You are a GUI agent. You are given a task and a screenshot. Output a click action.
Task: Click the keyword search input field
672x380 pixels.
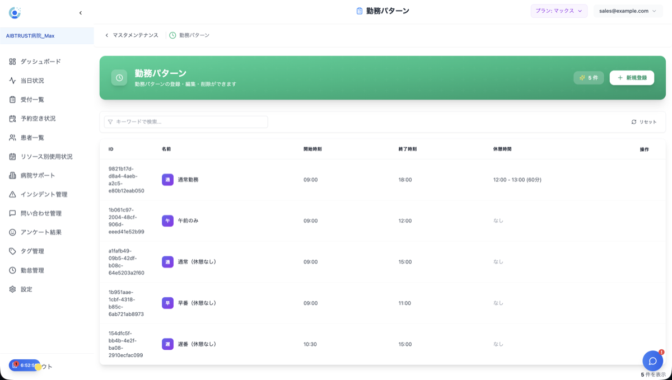[185, 121]
